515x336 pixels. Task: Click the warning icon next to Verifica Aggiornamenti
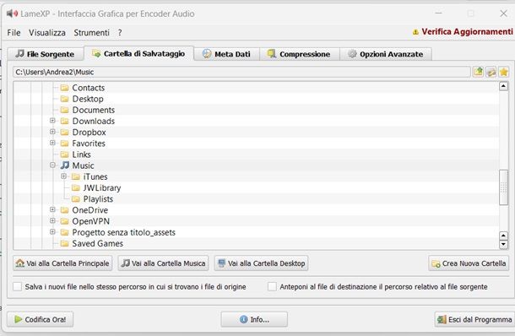coord(415,32)
